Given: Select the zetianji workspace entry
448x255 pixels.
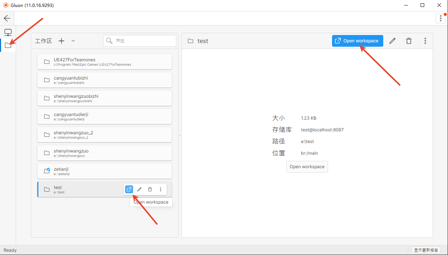Looking at the screenshot, I should [x=105, y=171].
